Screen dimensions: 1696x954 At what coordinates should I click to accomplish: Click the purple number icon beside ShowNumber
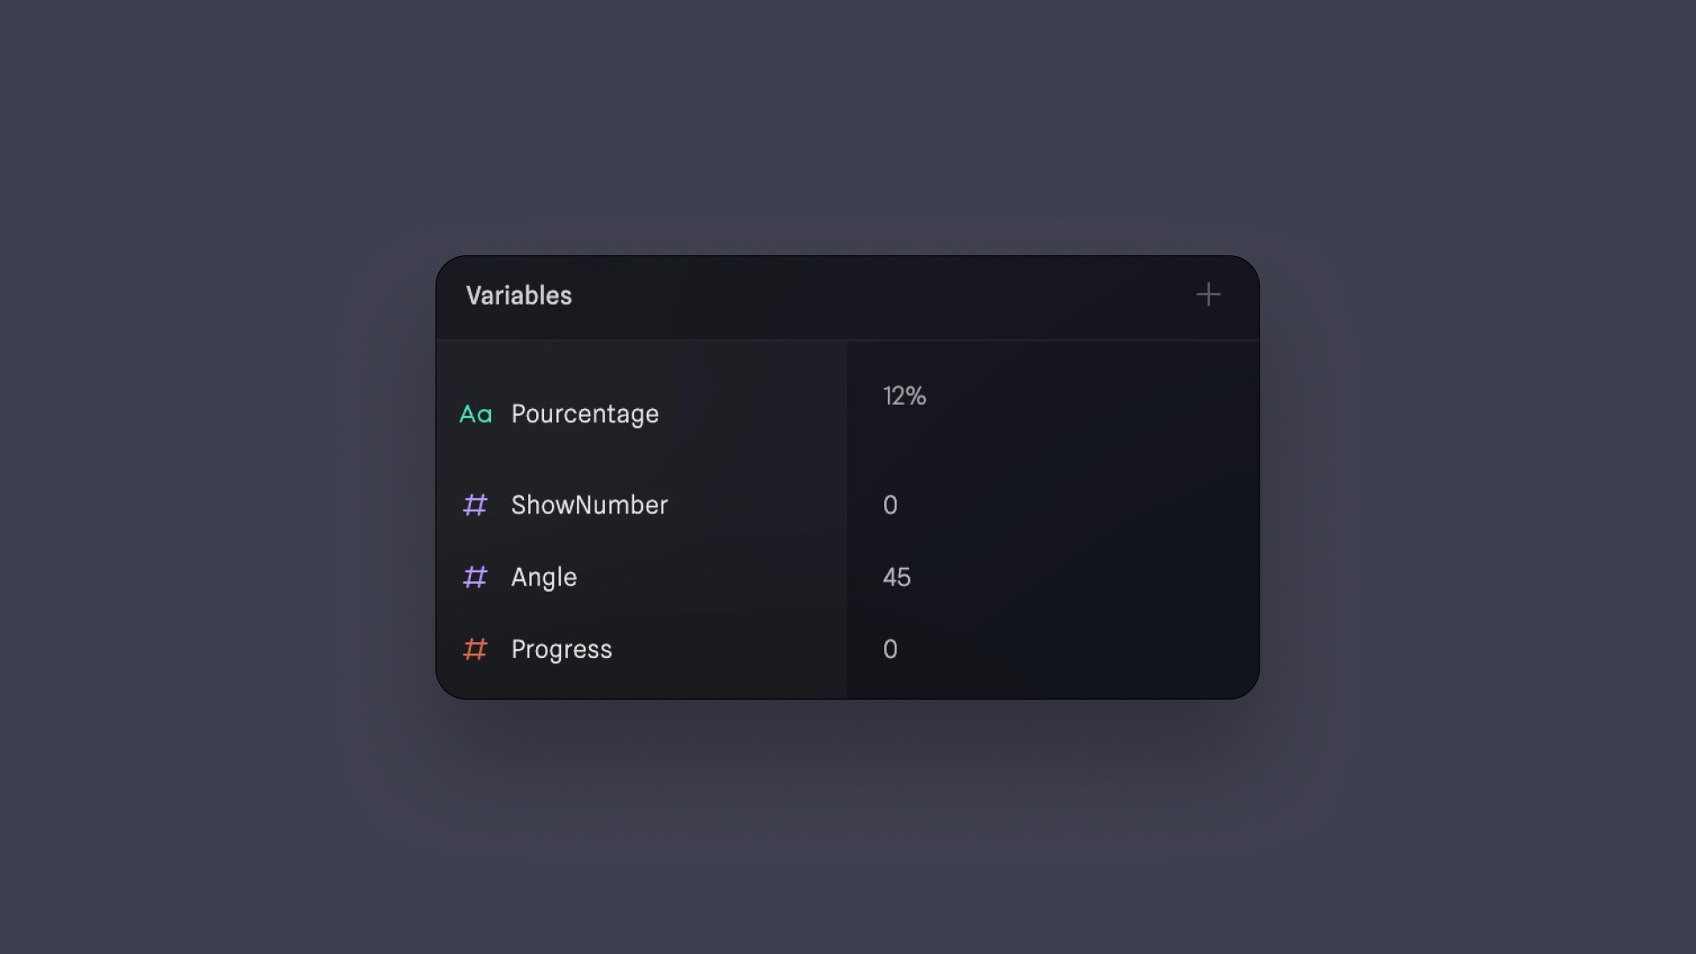[475, 505]
